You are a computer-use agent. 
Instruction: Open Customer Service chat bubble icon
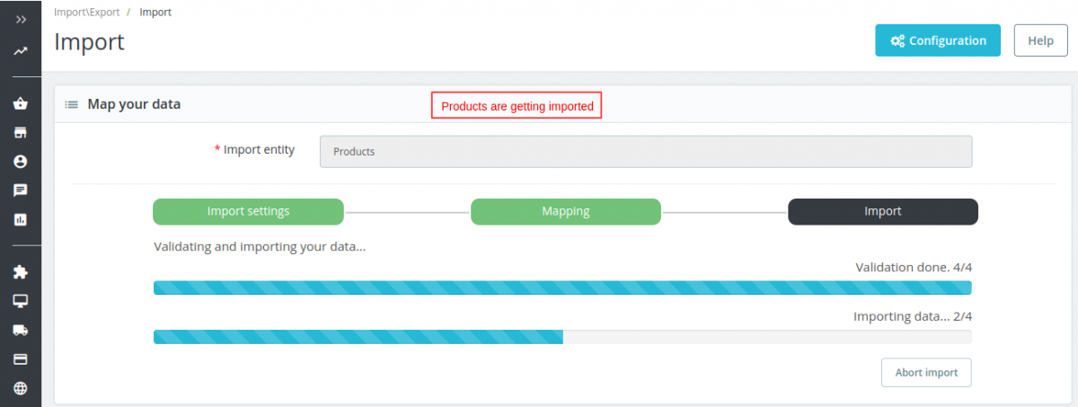21,190
